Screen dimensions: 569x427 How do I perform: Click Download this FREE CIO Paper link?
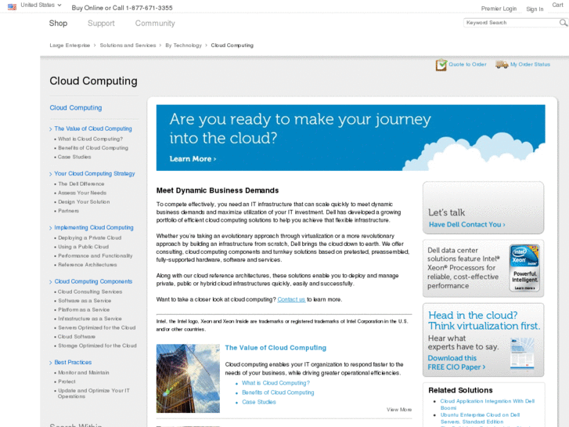[x=456, y=363]
